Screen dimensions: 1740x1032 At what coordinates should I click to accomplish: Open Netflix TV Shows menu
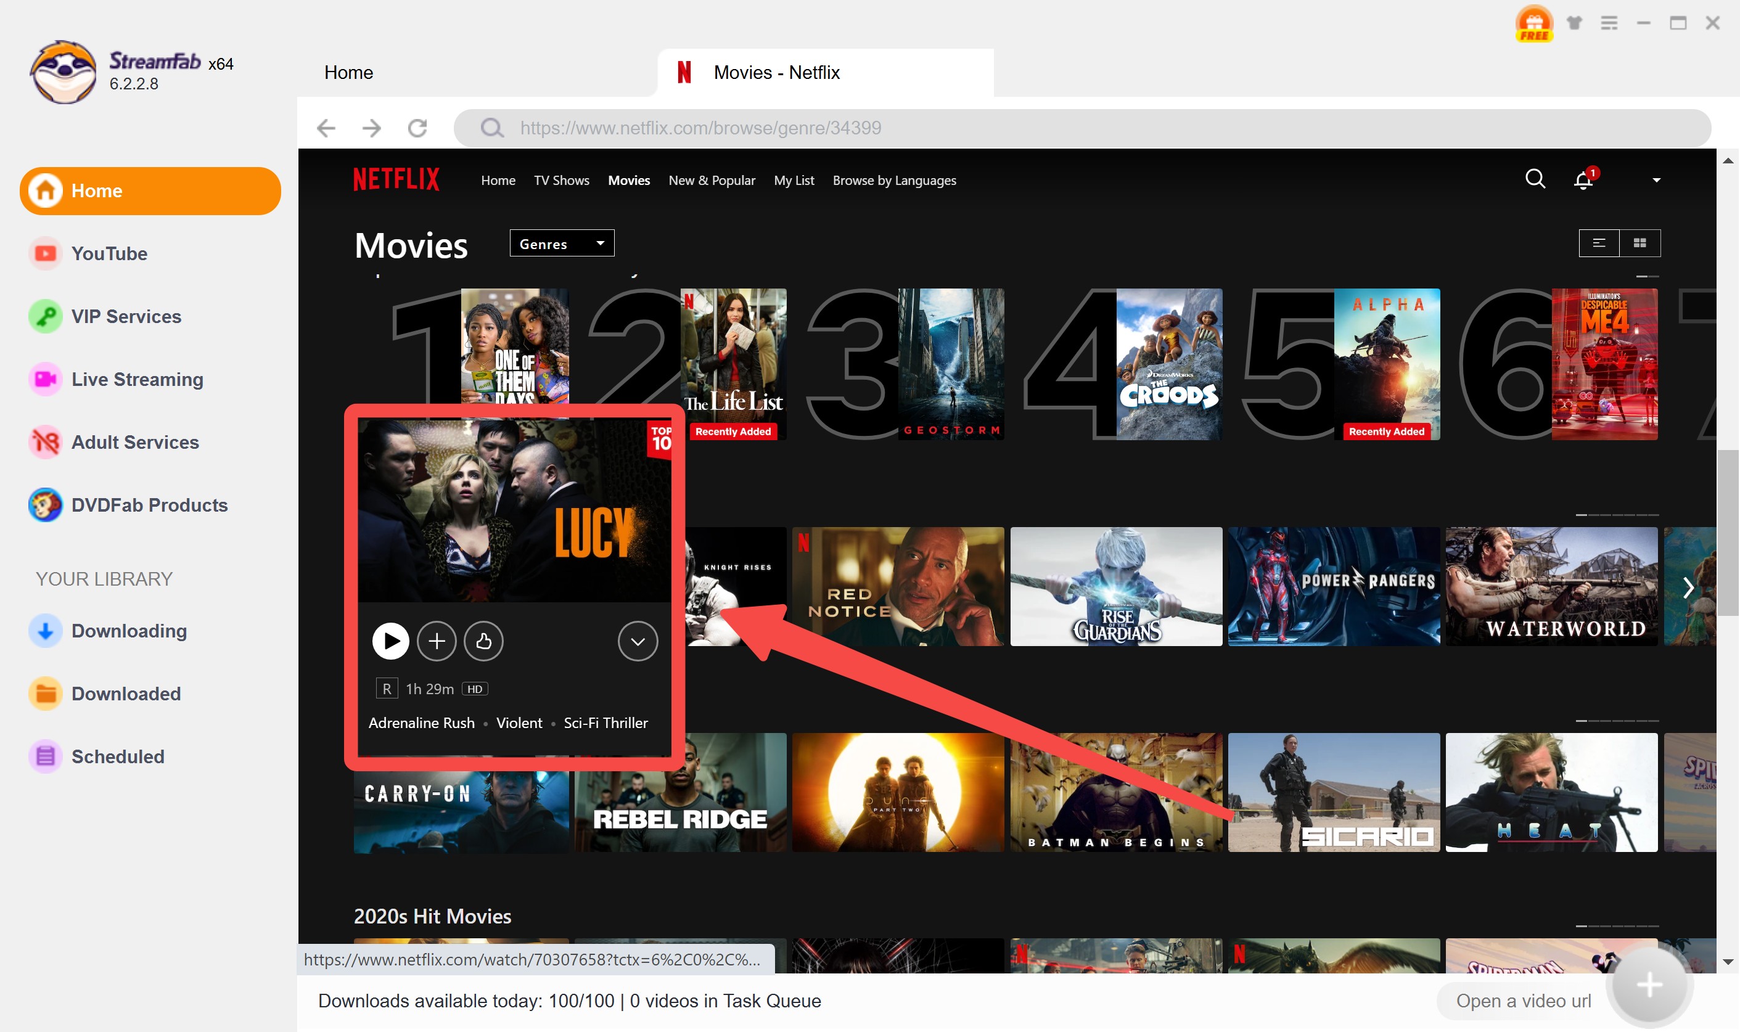[x=561, y=180]
